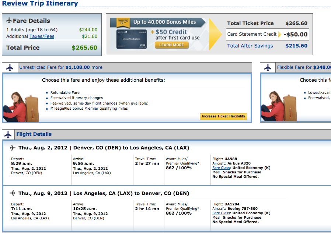Click the Flight Details section header
Image resolution: width=331 pixels, height=233 pixels.
[x=34, y=134]
